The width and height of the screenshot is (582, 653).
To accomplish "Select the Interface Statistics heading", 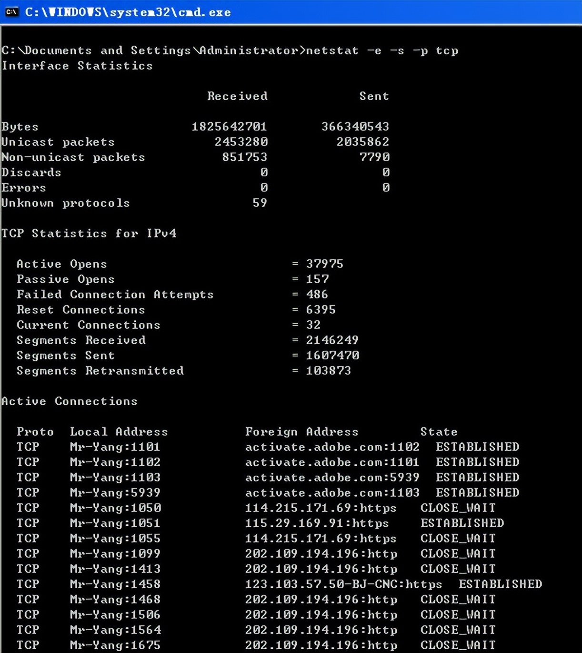I will [x=76, y=65].
